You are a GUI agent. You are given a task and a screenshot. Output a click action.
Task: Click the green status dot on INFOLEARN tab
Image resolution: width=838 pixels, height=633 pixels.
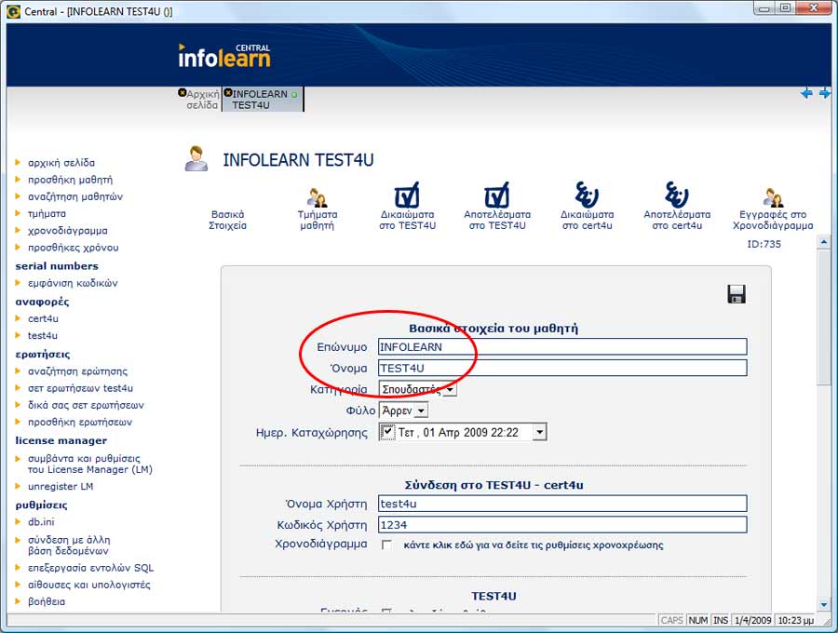click(293, 95)
